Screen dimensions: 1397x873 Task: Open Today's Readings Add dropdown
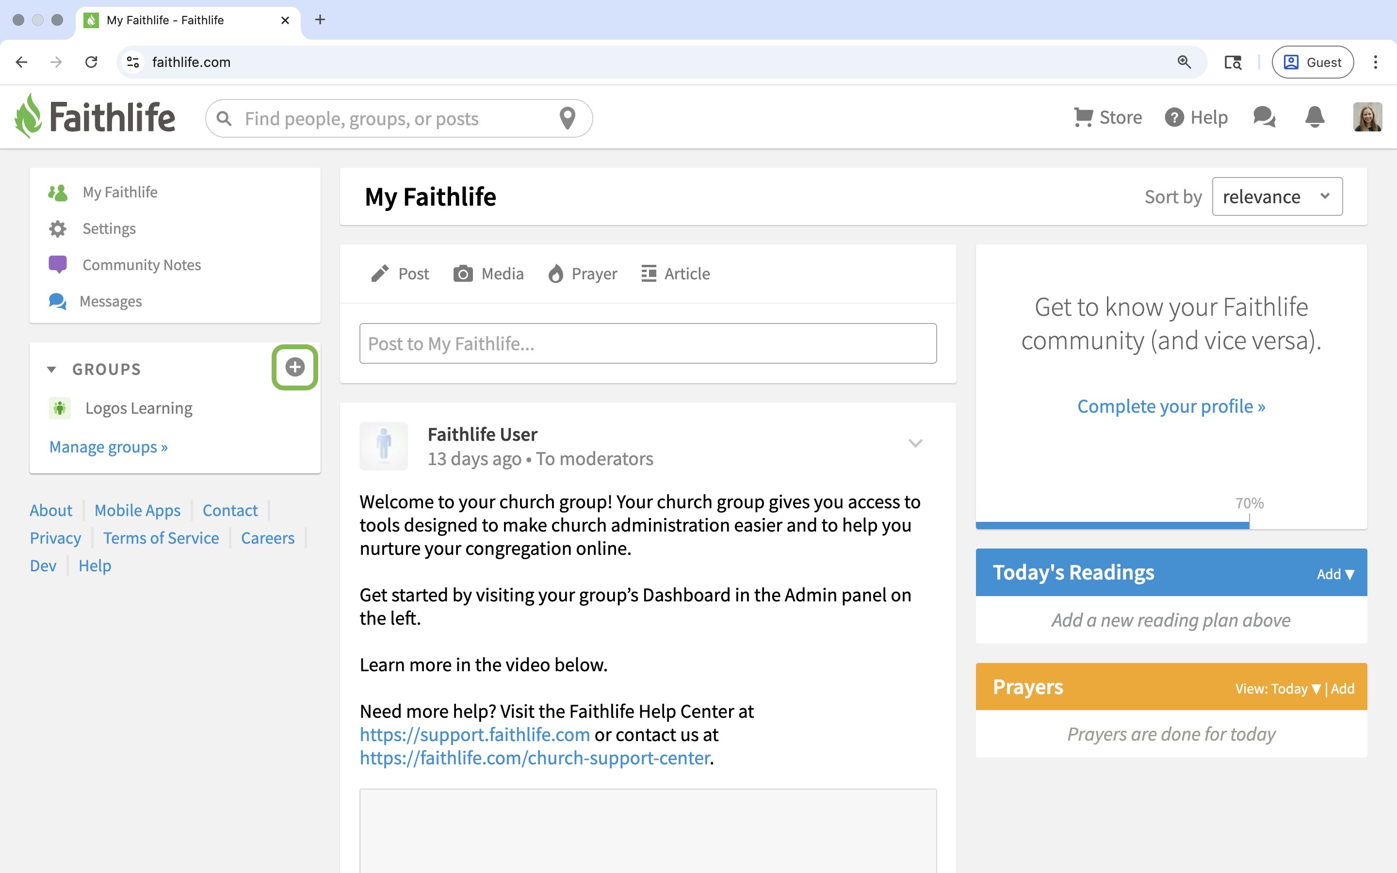pyautogui.click(x=1335, y=574)
